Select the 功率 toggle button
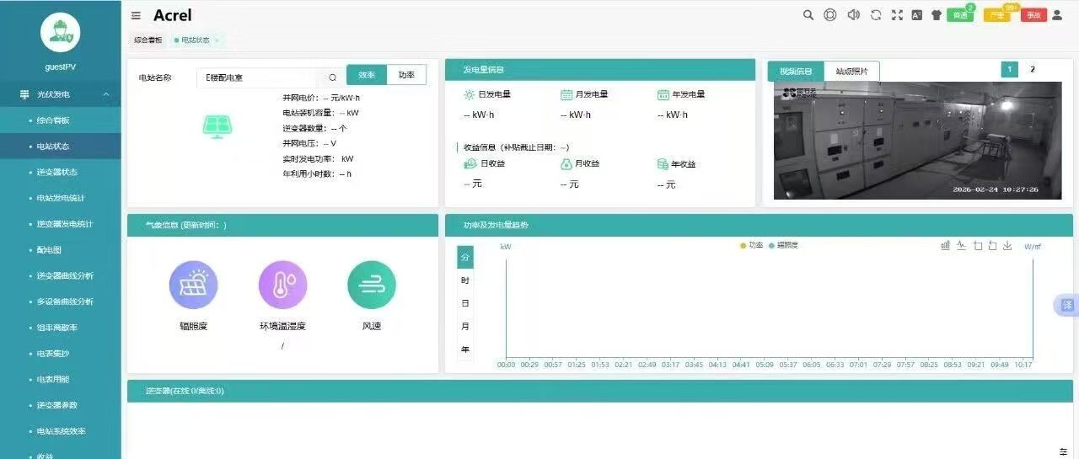Image resolution: width=1079 pixels, height=459 pixels. click(x=406, y=75)
